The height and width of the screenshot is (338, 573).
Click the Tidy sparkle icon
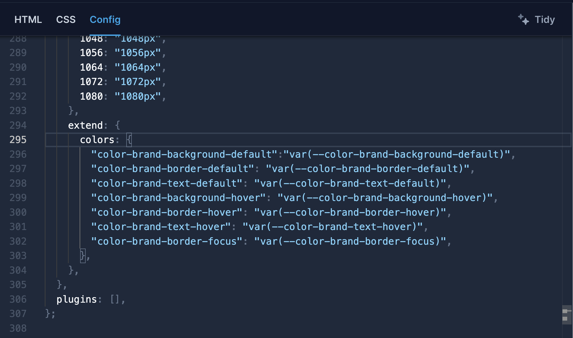tap(523, 20)
